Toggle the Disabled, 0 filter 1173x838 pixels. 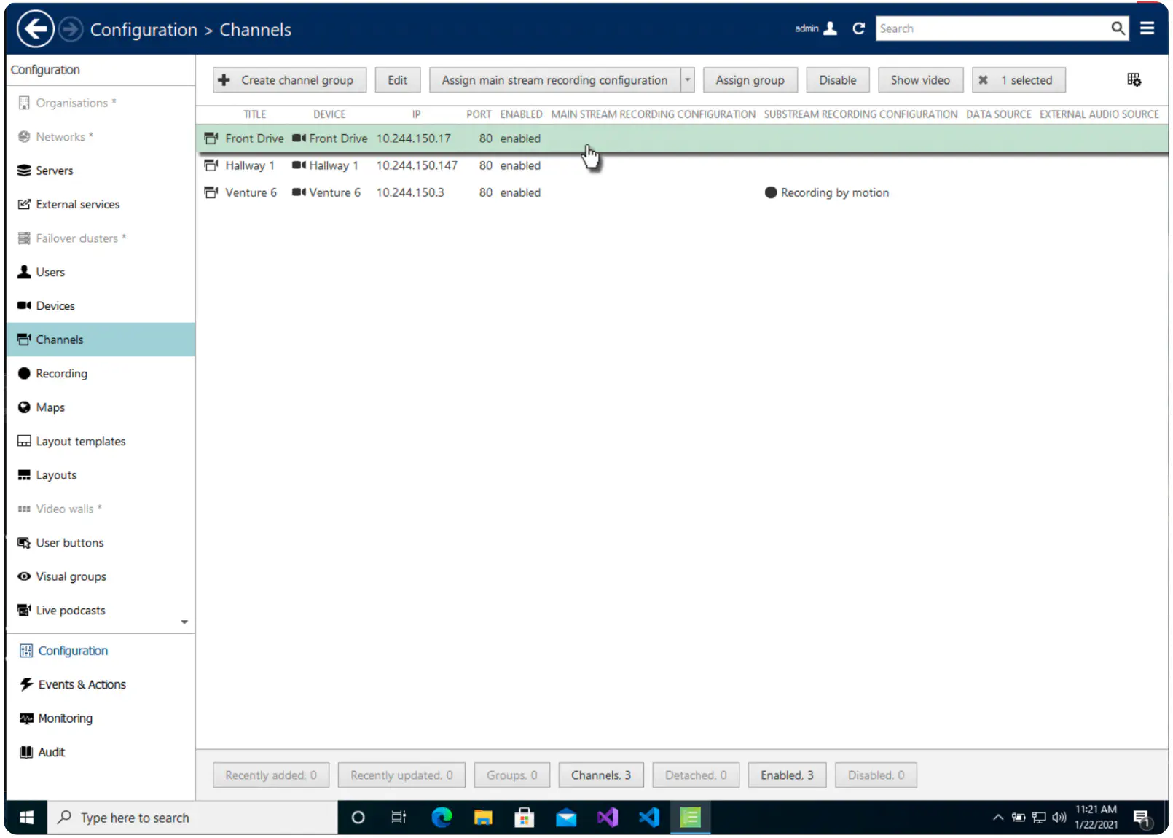point(876,775)
